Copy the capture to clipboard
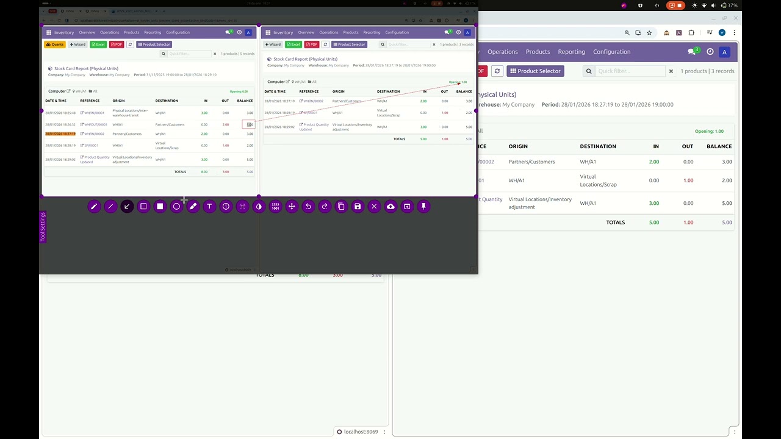This screenshot has height=439, width=781. (x=341, y=207)
